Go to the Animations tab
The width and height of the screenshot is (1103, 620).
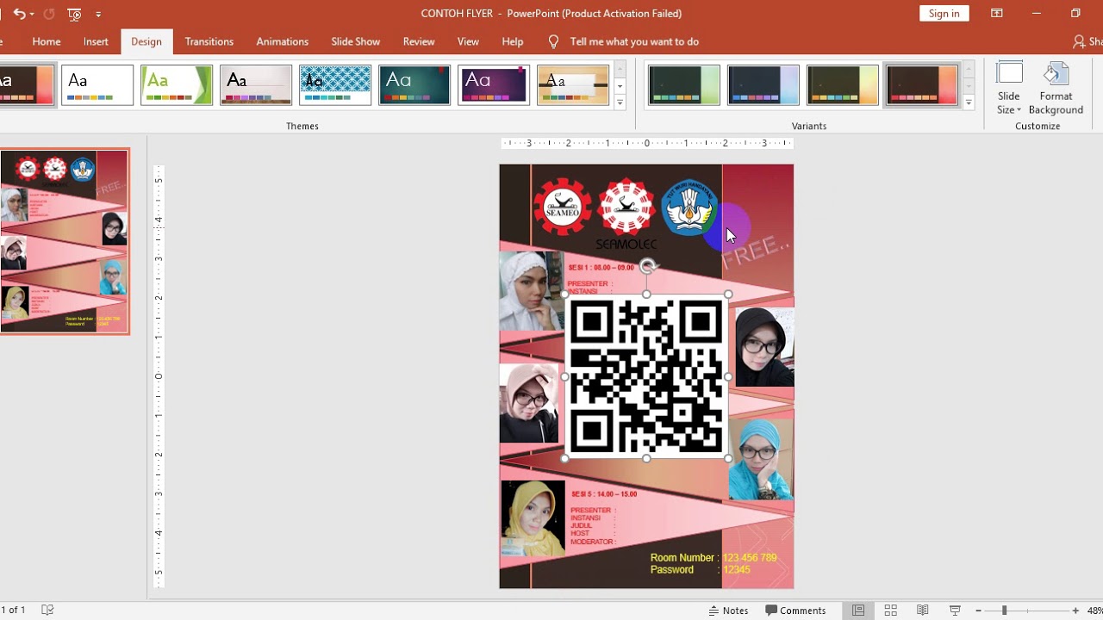[282, 41]
